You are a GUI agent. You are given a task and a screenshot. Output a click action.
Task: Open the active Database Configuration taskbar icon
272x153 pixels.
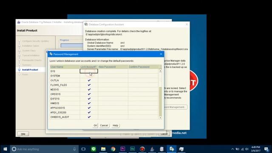172,149
